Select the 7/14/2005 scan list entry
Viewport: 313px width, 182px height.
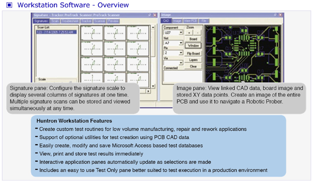(56, 32)
